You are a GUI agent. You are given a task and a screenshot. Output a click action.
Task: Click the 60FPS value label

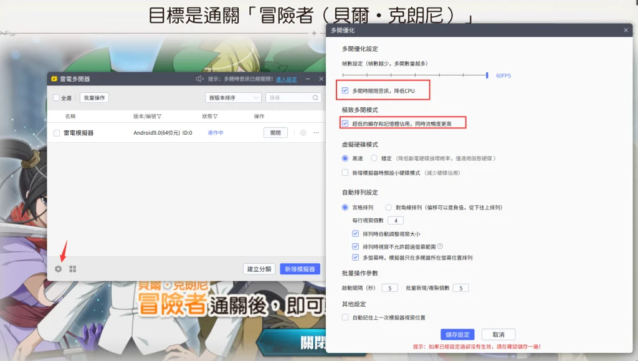click(503, 75)
